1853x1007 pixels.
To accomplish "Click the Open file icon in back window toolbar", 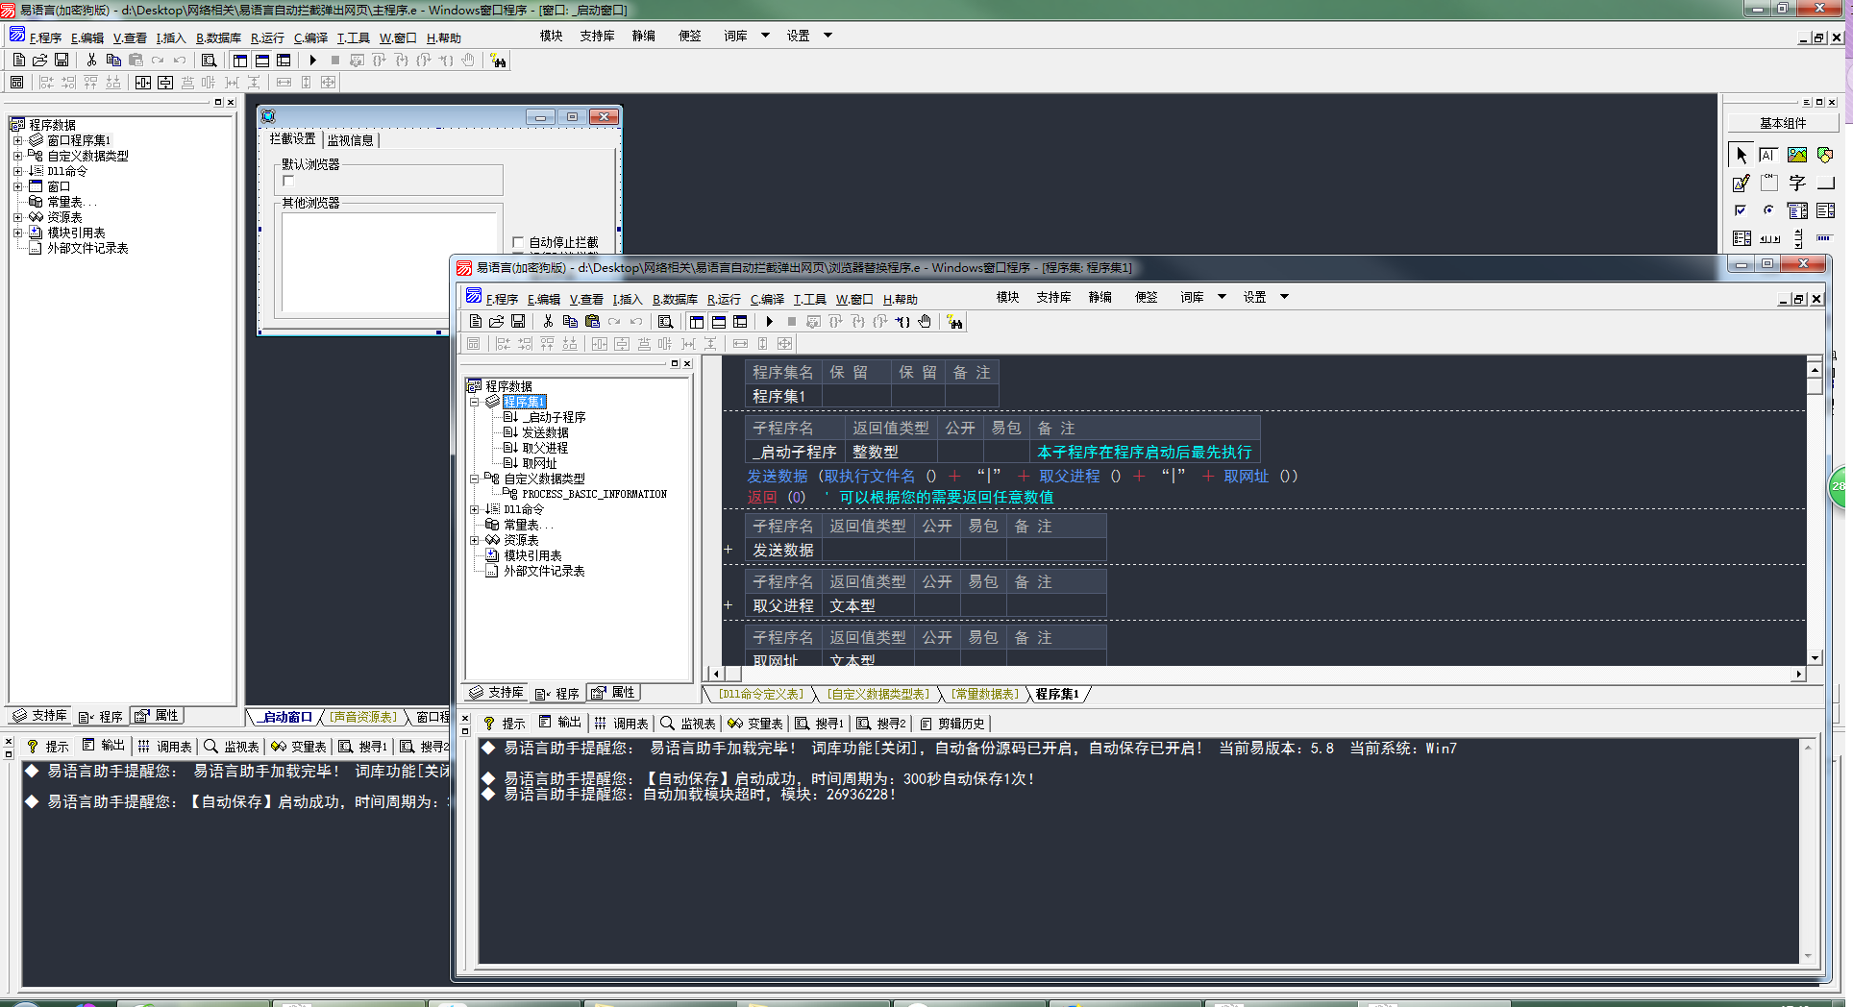I will tap(40, 61).
